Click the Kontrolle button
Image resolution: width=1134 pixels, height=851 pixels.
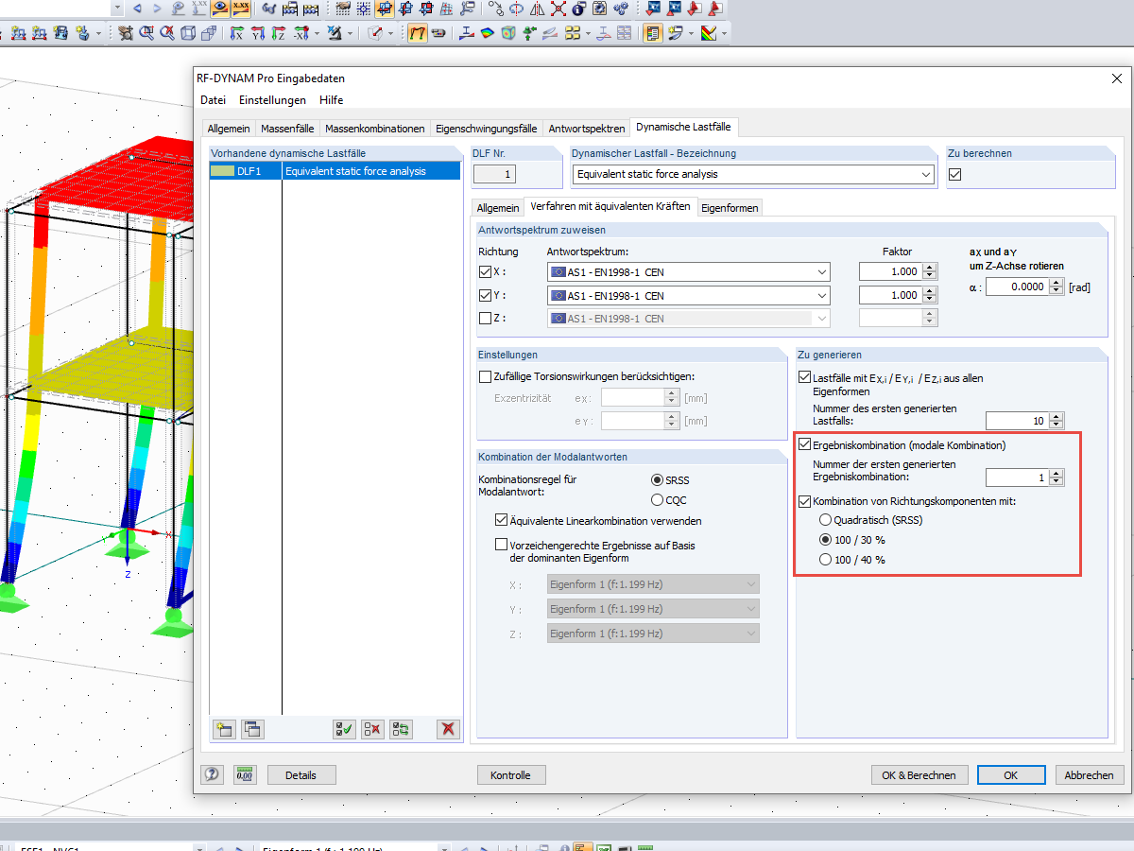pyautogui.click(x=510, y=775)
